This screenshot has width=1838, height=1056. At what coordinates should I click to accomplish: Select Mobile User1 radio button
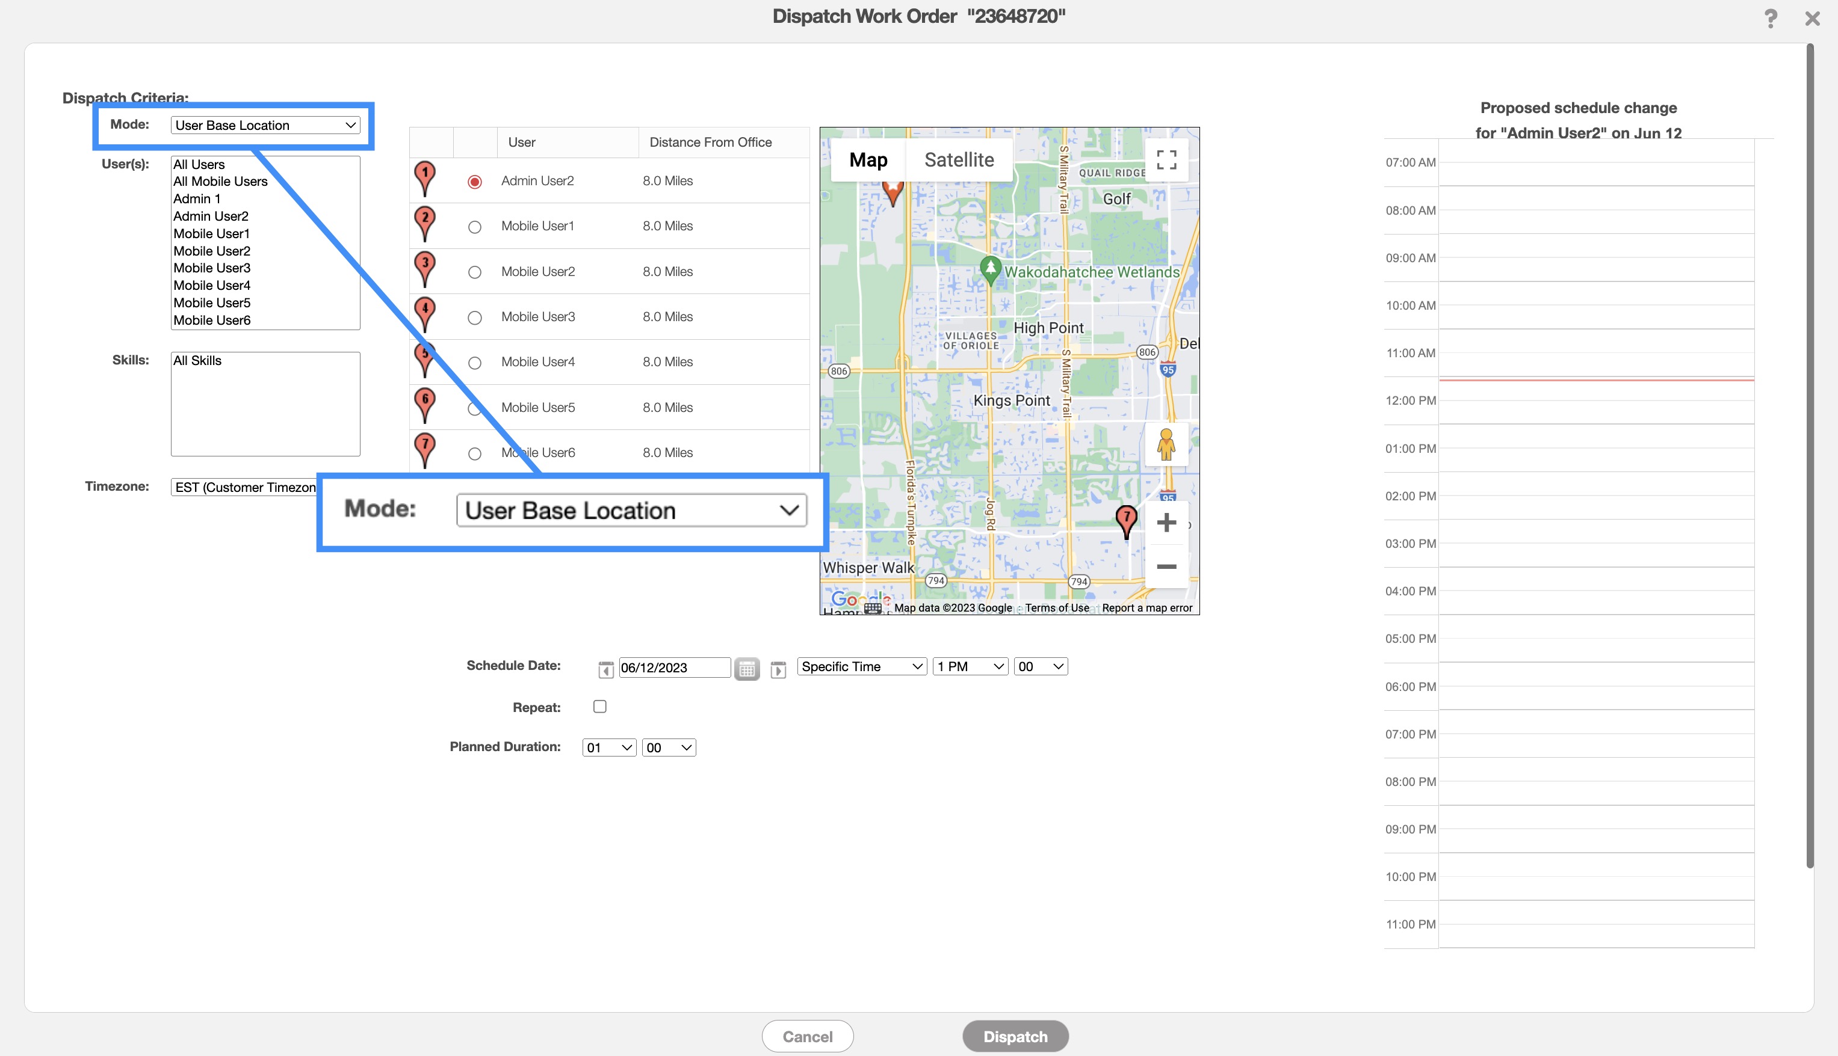pos(475,227)
